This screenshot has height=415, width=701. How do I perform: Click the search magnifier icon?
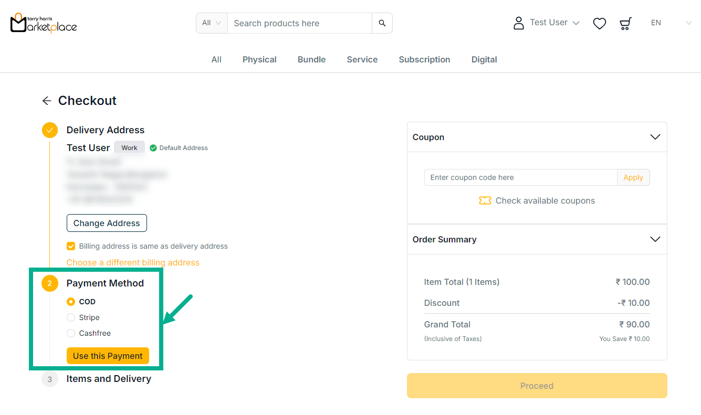pos(382,23)
